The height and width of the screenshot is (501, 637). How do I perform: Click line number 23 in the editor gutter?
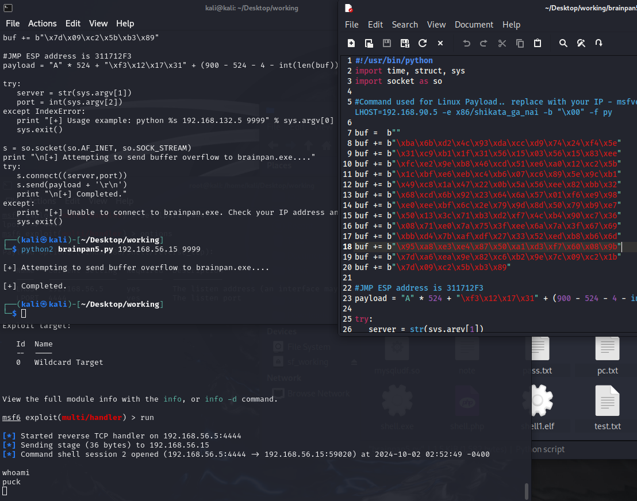[347, 298]
